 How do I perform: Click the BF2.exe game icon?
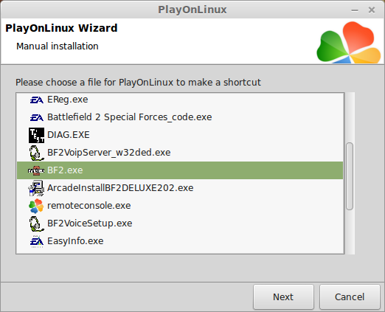pos(36,170)
